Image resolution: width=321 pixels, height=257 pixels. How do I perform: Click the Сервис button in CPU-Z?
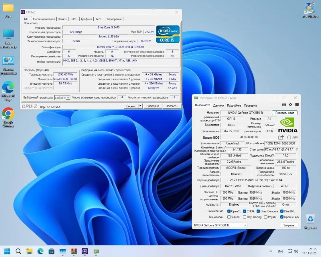131,106
